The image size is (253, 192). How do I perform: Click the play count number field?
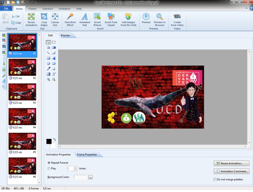coord(70,168)
